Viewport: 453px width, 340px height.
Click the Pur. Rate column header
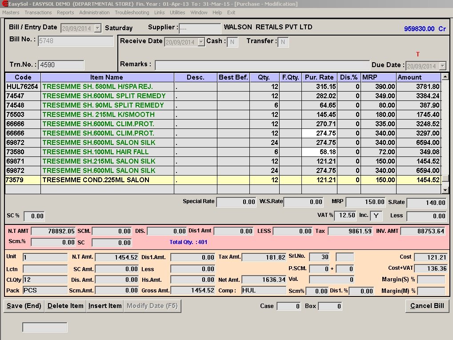(319, 77)
